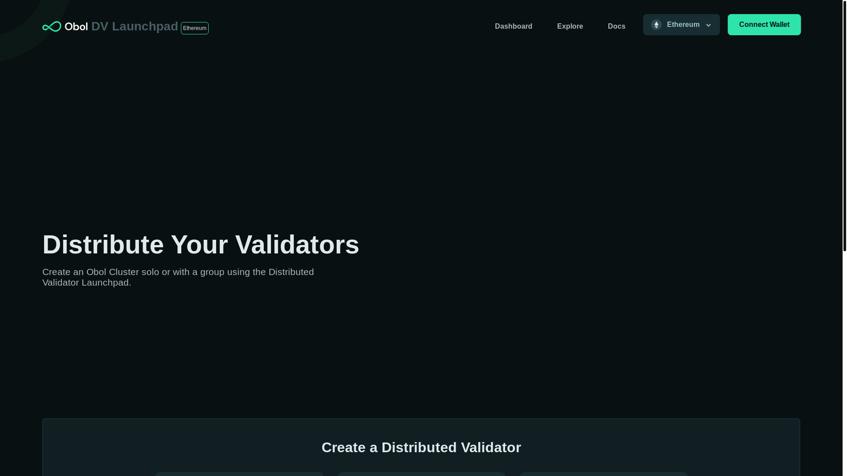Click the page vertical scrollbar thumb

pos(844,126)
